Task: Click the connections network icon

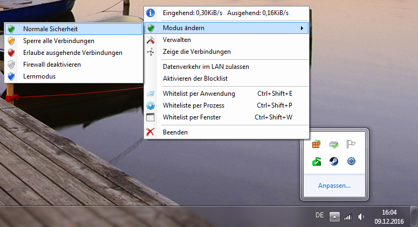Action: [150, 52]
